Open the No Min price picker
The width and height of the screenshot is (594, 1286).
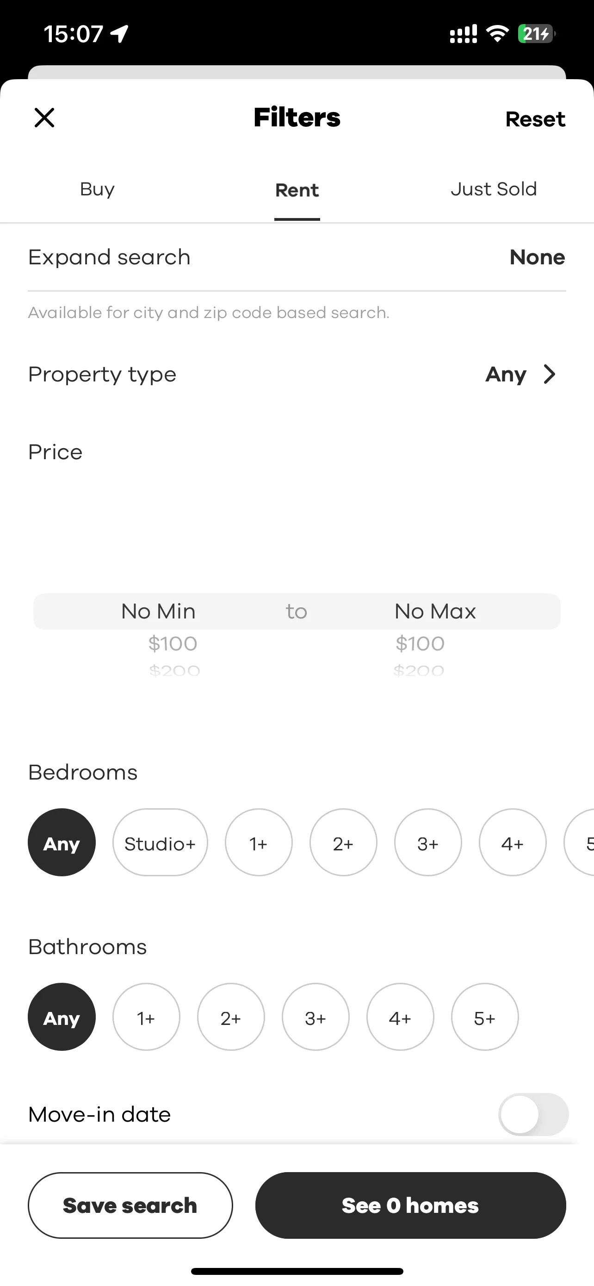click(159, 612)
